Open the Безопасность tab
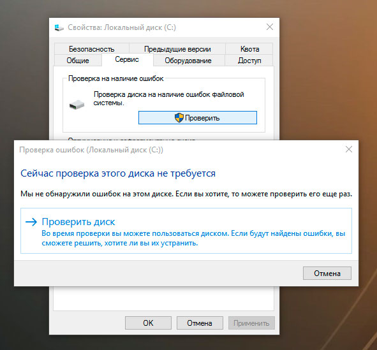 (92, 49)
